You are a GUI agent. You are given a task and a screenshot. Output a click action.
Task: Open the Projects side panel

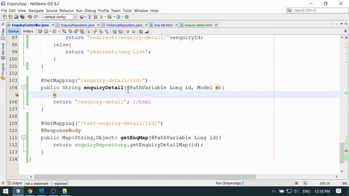pos(3,71)
